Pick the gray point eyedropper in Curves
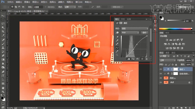The width and height of the screenshot is (195, 109). pyautogui.click(x=117, y=40)
